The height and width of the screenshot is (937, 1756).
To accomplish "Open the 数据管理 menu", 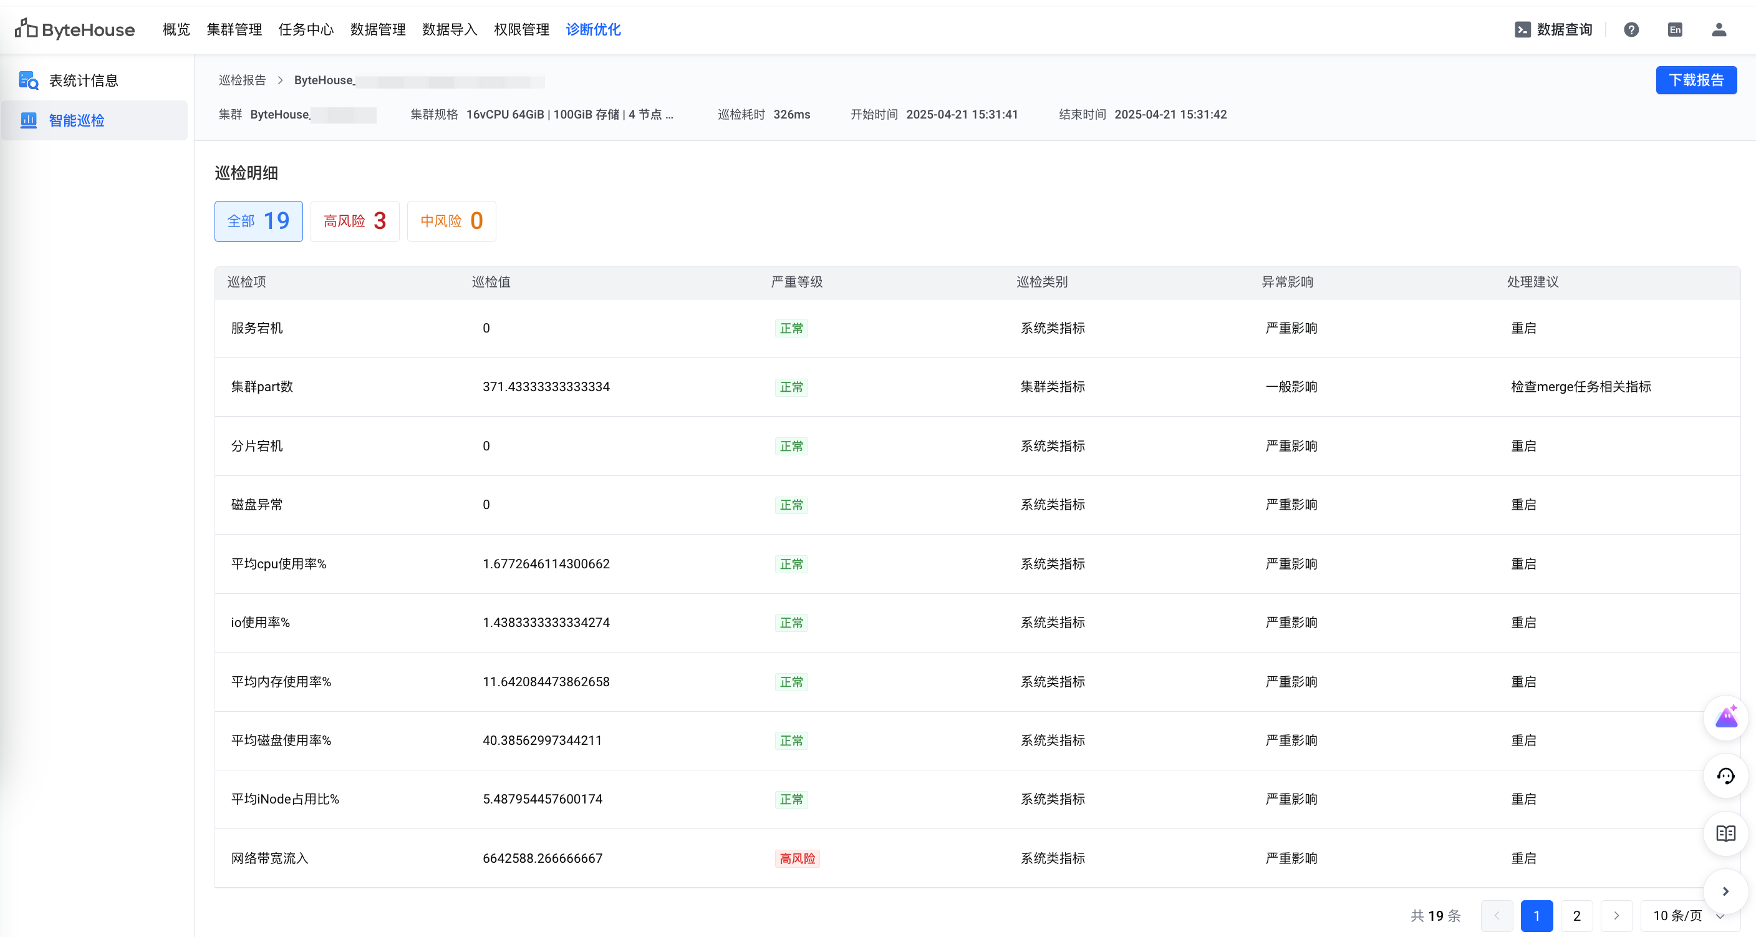I will coord(378,29).
